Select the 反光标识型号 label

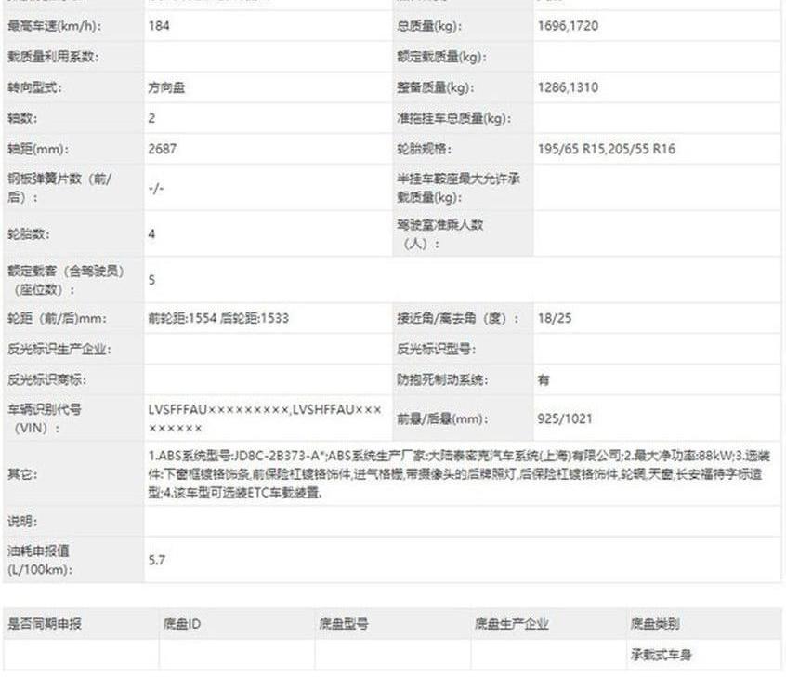click(436, 350)
